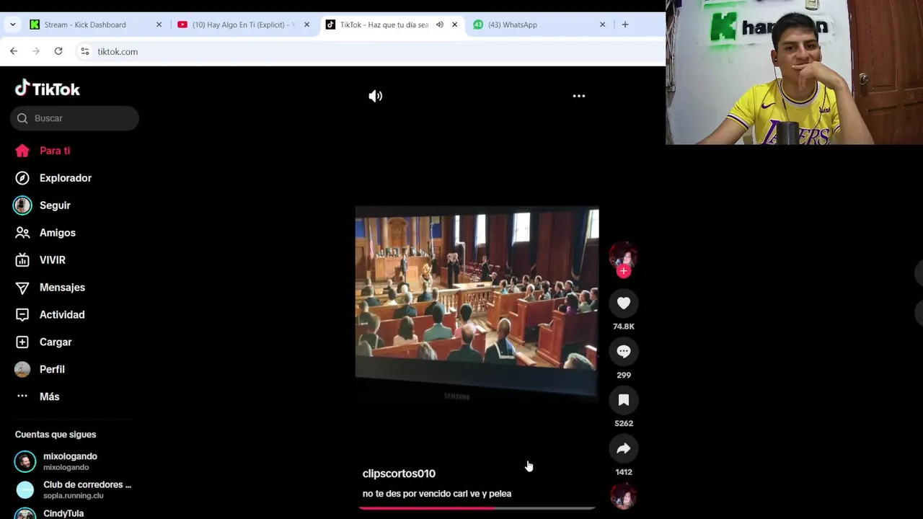Open a new browser tab
Screen dimensions: 923x519
[625, 25]
